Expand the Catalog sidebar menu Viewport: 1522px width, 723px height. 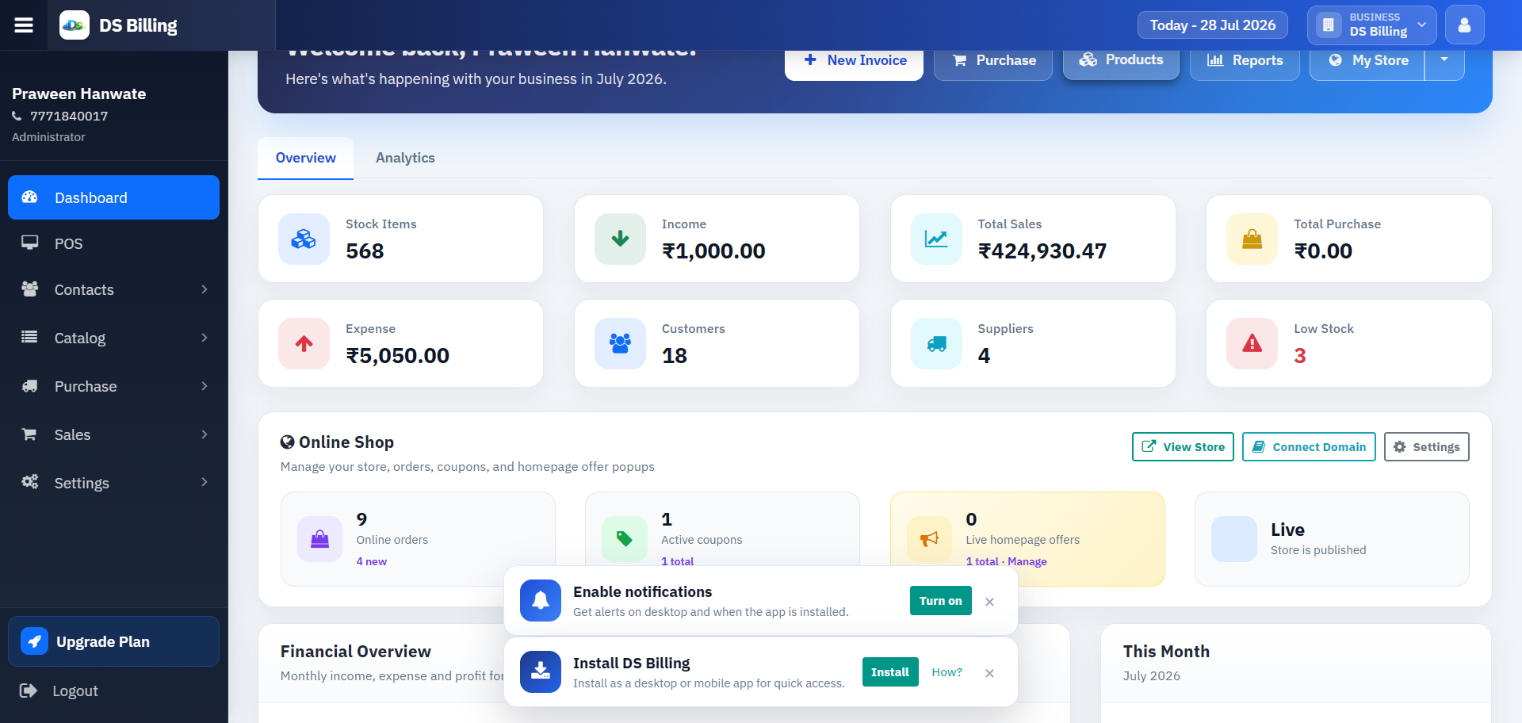pos(114,338)
